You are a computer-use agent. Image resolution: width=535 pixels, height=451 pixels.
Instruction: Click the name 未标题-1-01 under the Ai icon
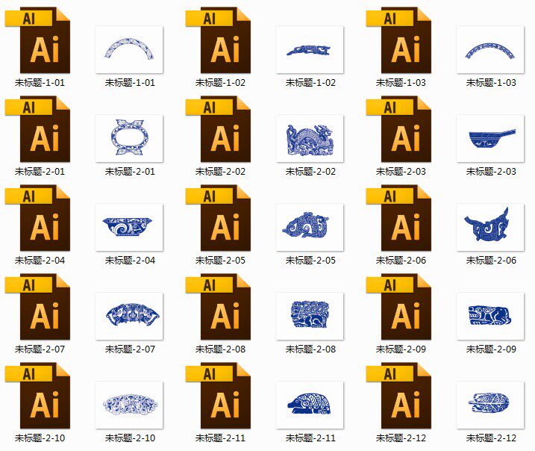coord(40,83)
